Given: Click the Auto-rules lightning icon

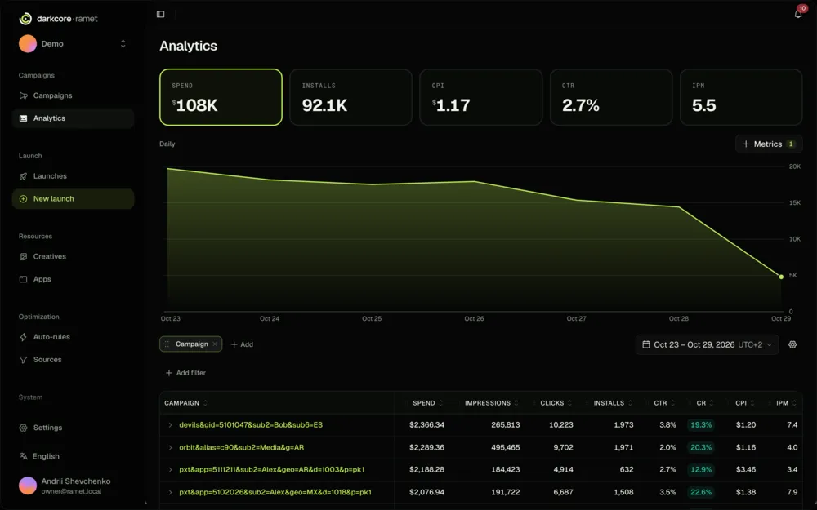Looking at the screenshot, I should point(23,337).
